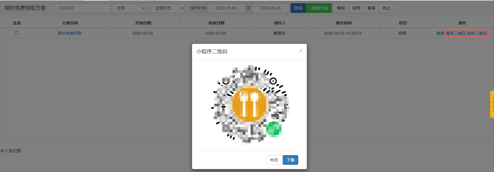
Task: Click the 操作人 column header
Action: (280, 23)
